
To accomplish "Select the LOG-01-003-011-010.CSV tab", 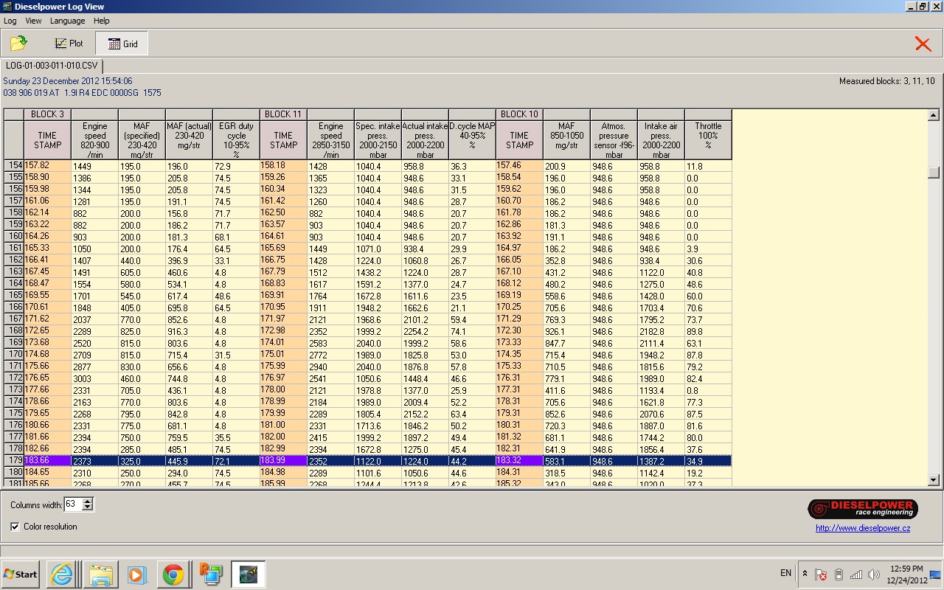I will [52, 66].
